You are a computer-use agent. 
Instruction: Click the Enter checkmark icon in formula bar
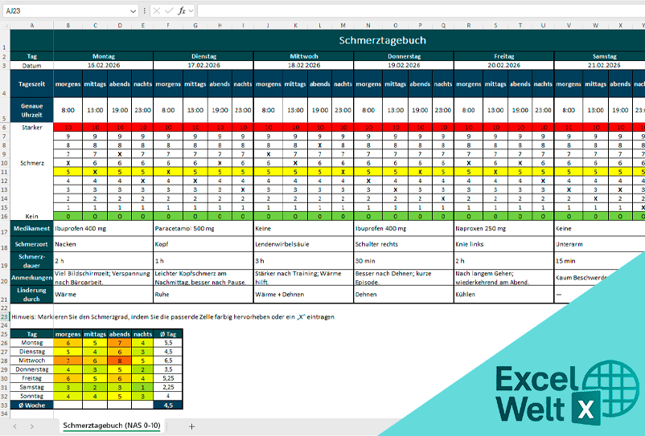click(x=168, y=11)
